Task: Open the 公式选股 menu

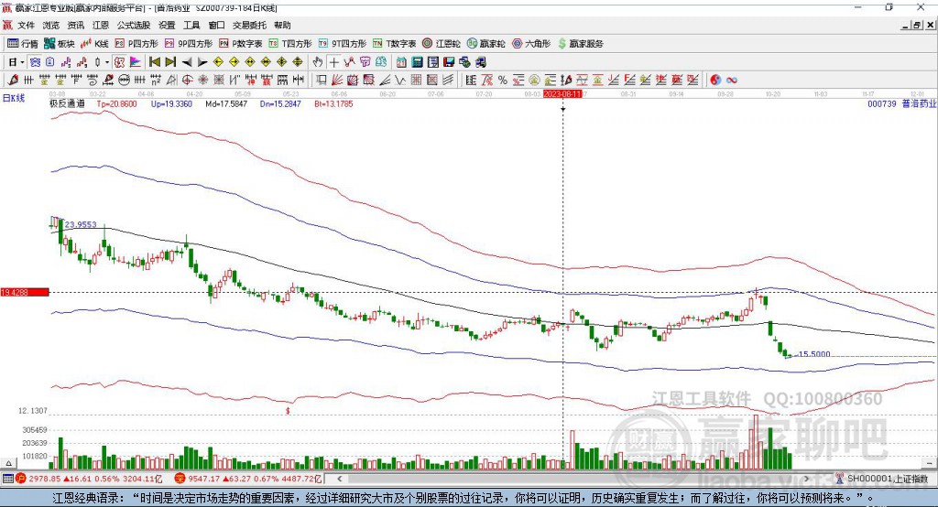Action: pos(134,25)
